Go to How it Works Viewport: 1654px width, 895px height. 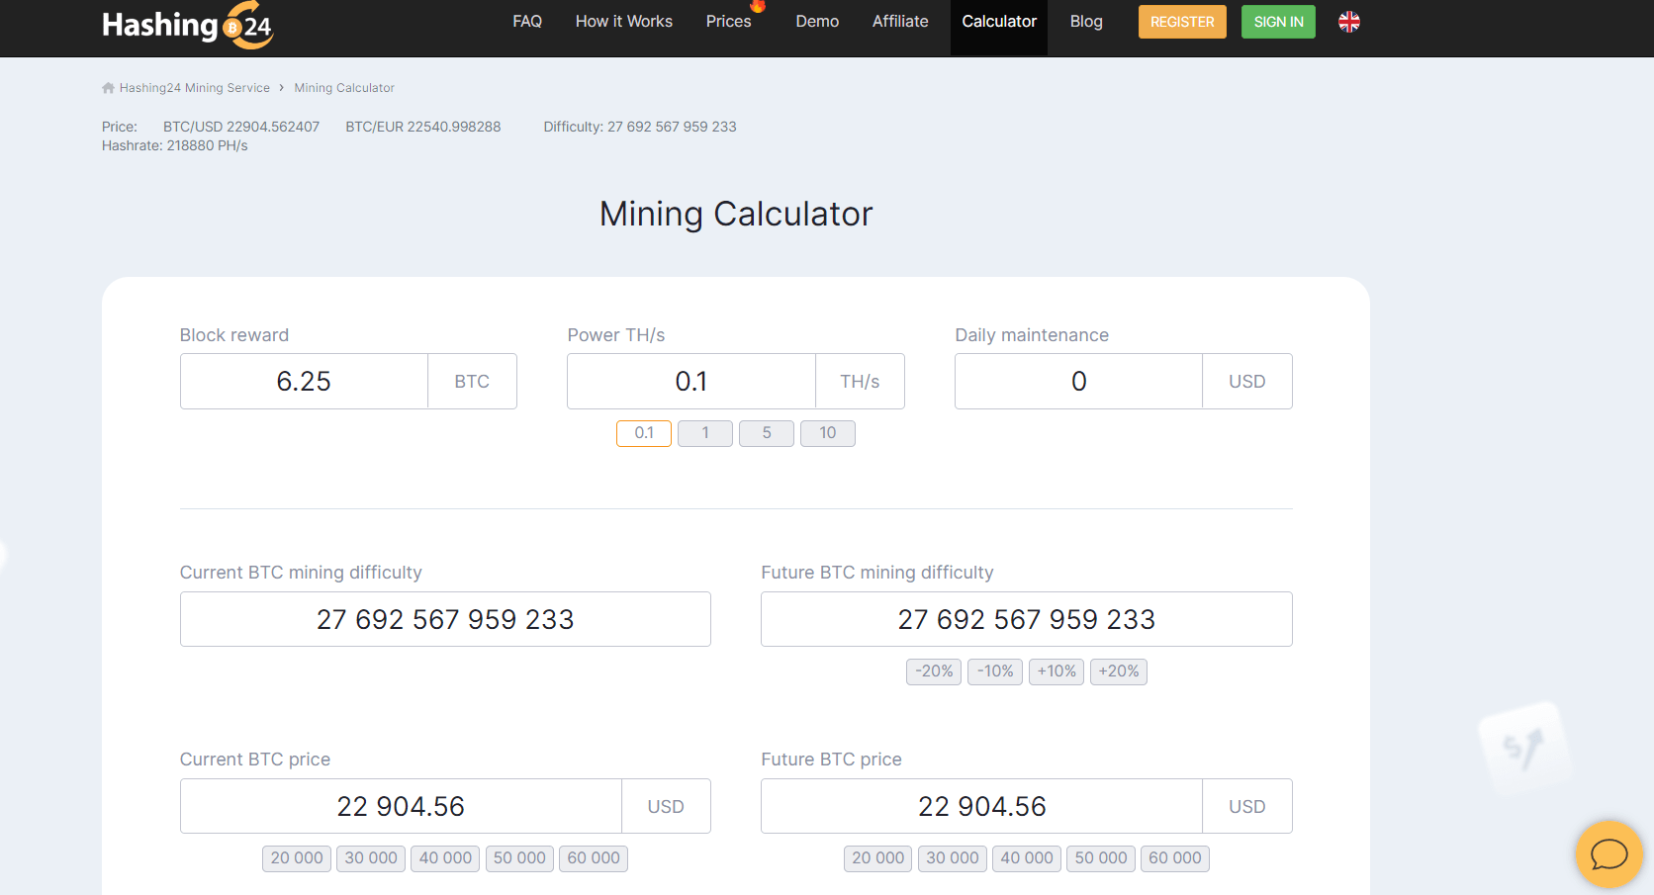tap(623, 21)
